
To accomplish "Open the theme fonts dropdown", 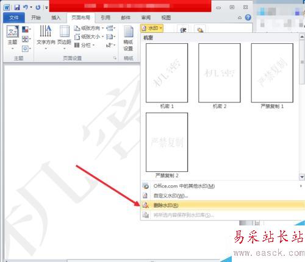I will (x=26, y=39).
